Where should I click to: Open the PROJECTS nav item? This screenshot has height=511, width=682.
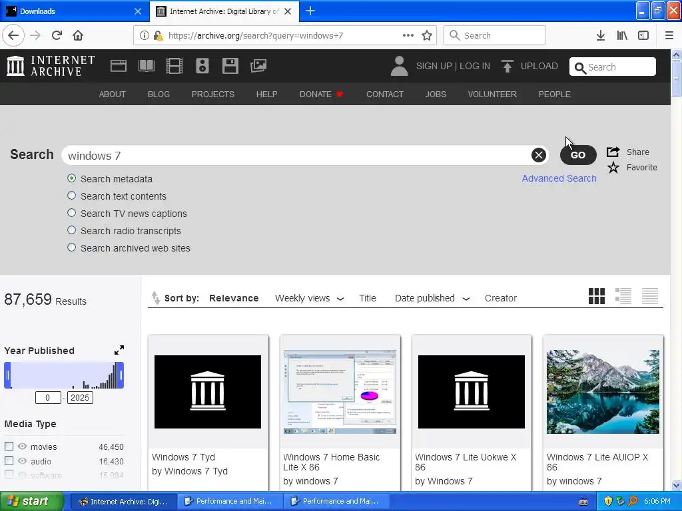(x=213, y=94)
